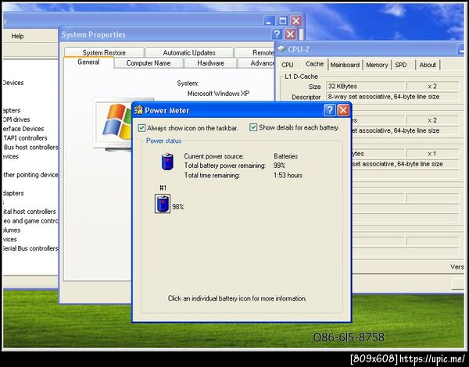Select 'Serial Bus controllers' tree entry
Screen dimensions: 469x367
[x=30, y=248]
